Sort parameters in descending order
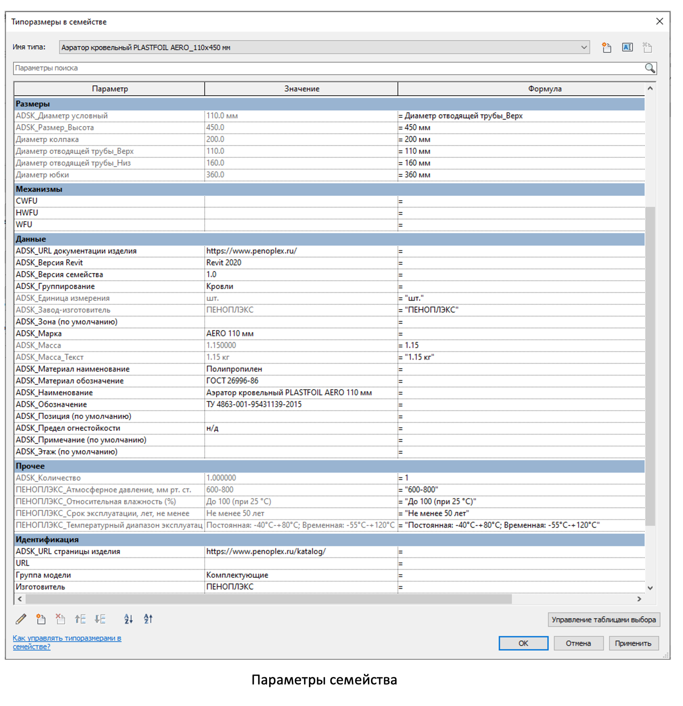This screenshot has width=683, height=706. [x=148, y=619]
